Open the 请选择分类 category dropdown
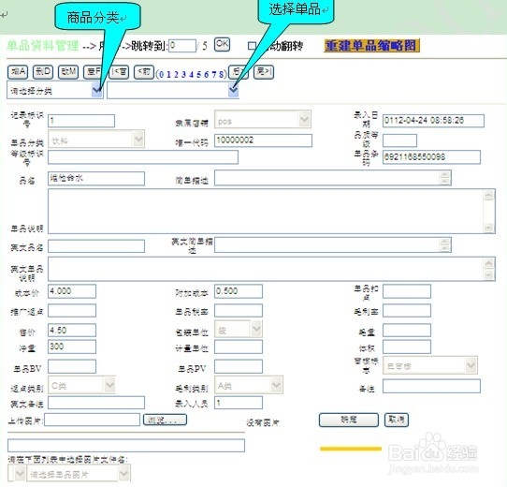Viewport: 507px width, 487px height. (55, 90)
